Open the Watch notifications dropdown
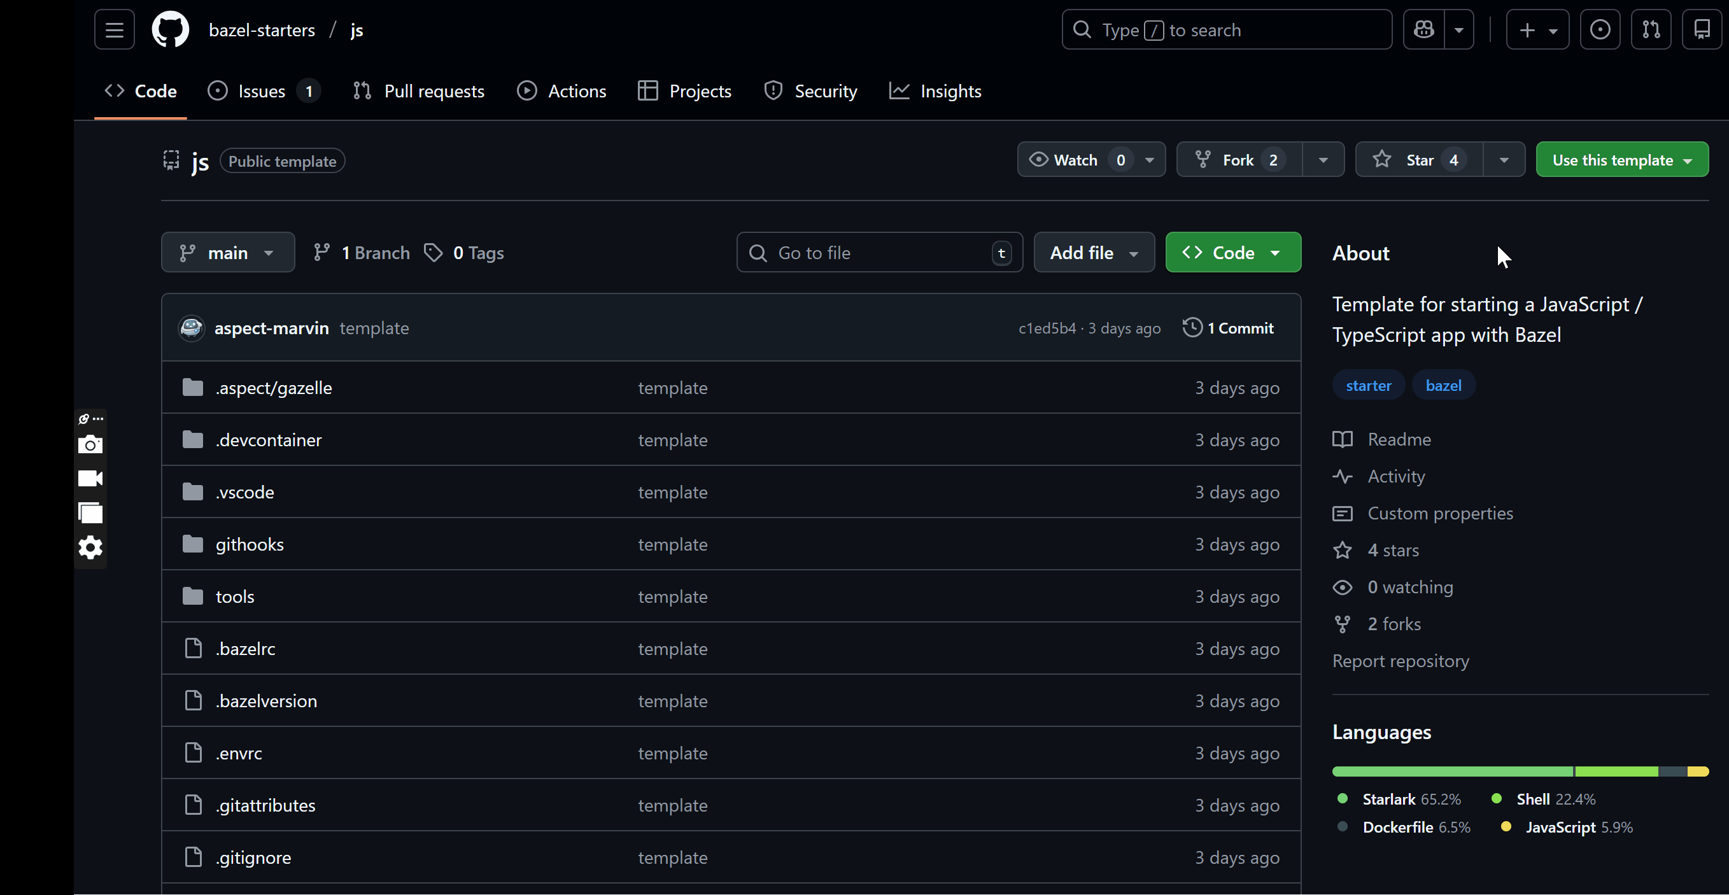This screenshot has width=1729, height=895. tap(1091, 160)
